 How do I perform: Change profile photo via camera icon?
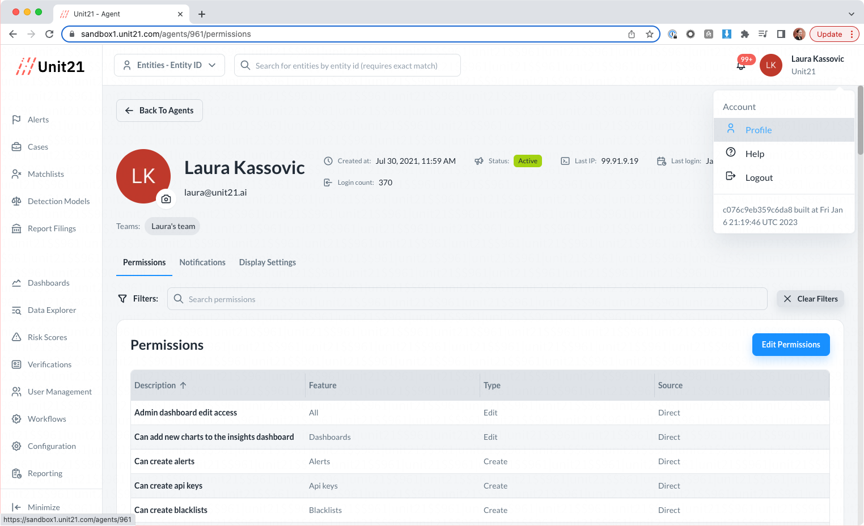coord(166,199)
